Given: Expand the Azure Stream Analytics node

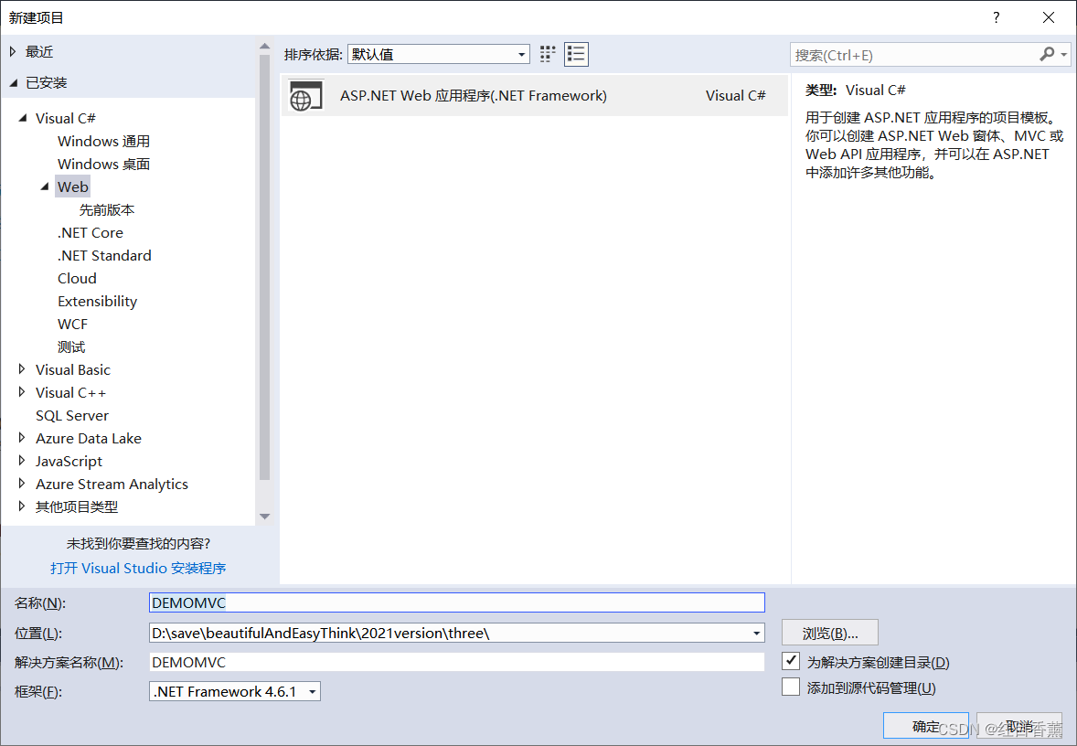Looking at the screenshot, I should click(22, 484).
